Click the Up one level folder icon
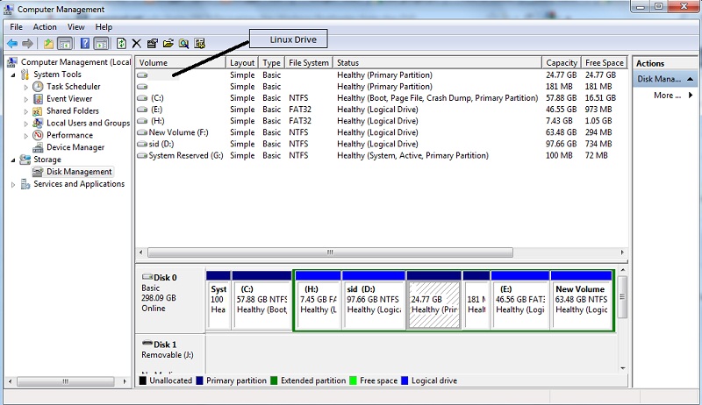This screenshot has width=702, height=405. tap(48, 43)
